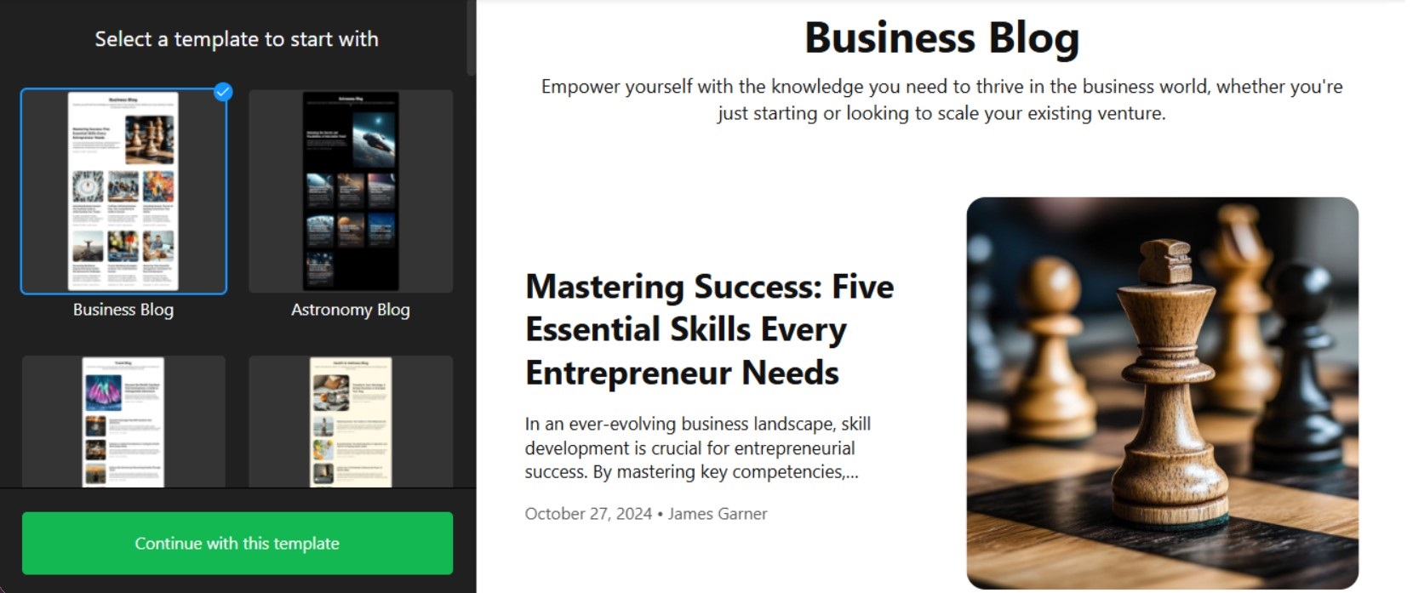This screenshot has width=1413, height=593.
Task: Click the Business Blog template preview image
Action: [123, 191]
